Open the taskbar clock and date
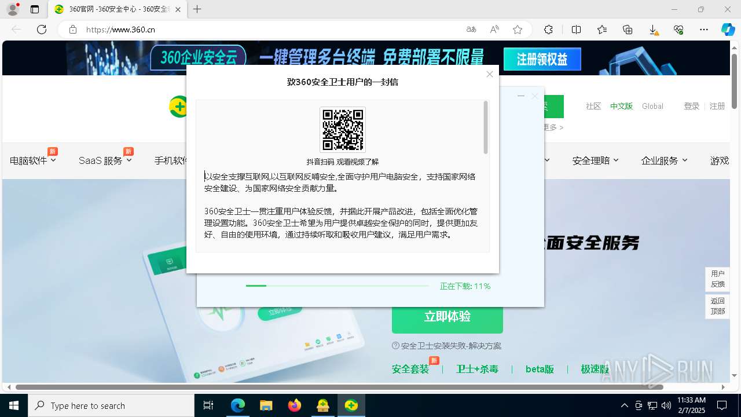Image resolution: width=741 pixels, height=417 pixels. coord(691,405)
